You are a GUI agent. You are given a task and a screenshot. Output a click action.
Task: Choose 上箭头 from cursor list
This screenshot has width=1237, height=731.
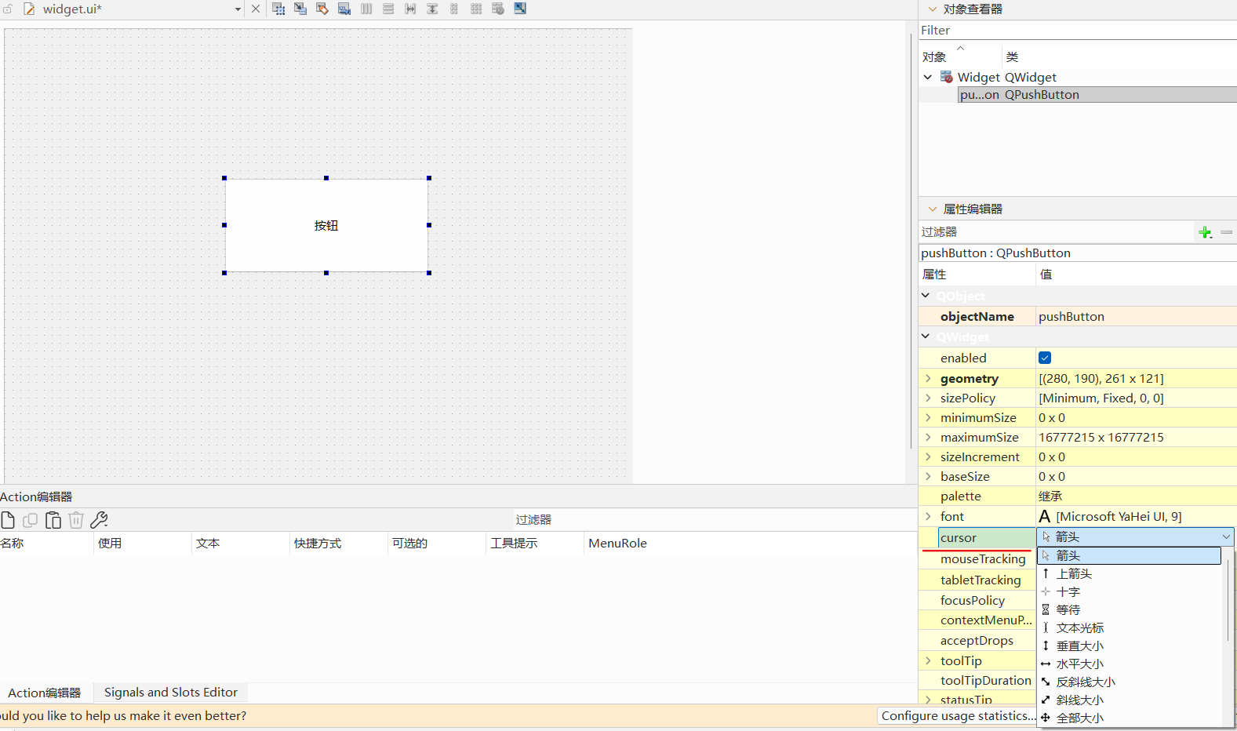pyautogui.click(x=1130, y=573)
